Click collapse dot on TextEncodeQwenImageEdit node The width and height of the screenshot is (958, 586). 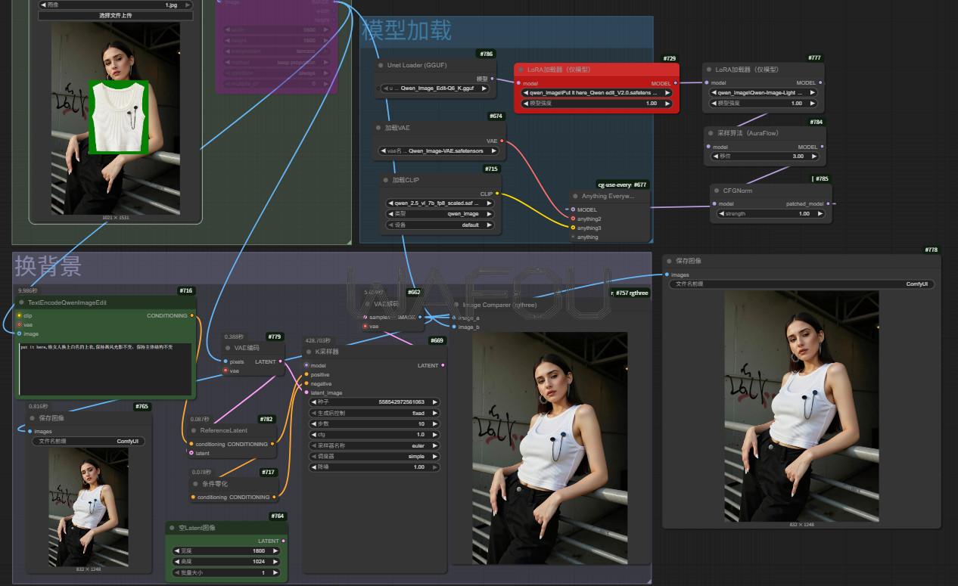21,302
